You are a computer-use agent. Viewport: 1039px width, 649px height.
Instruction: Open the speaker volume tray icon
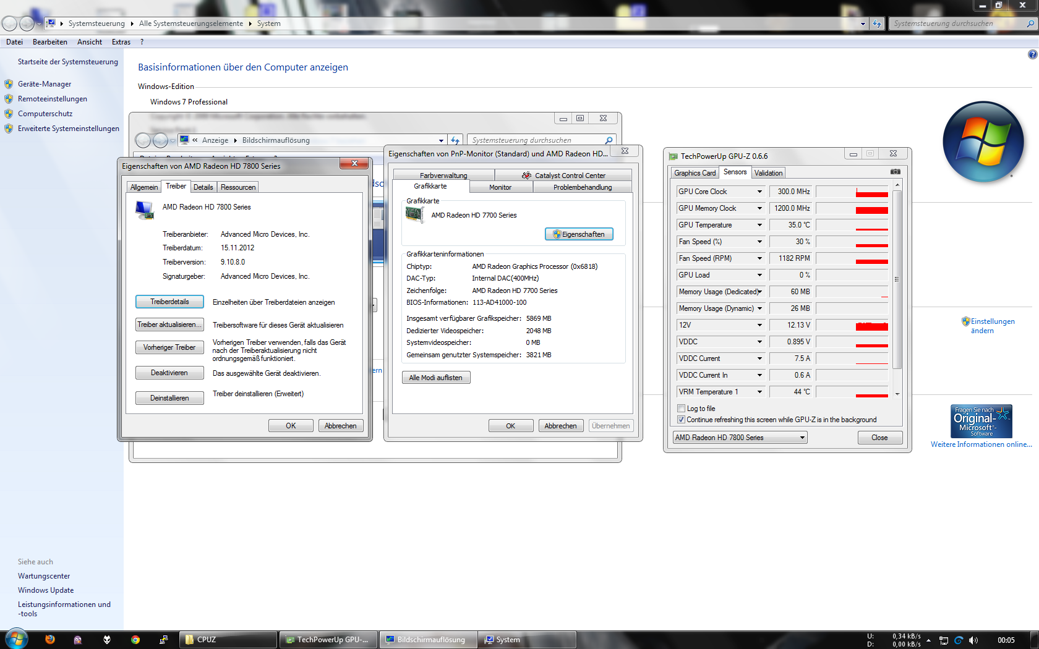tap(973, 640)
